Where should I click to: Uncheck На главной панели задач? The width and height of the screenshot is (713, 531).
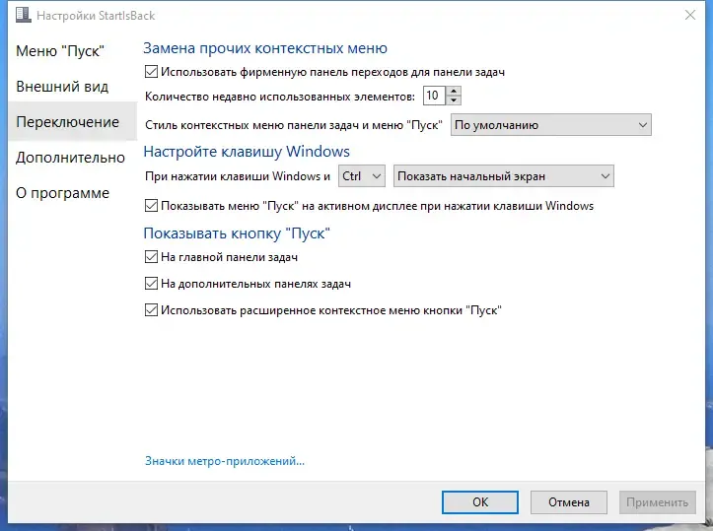152,257
